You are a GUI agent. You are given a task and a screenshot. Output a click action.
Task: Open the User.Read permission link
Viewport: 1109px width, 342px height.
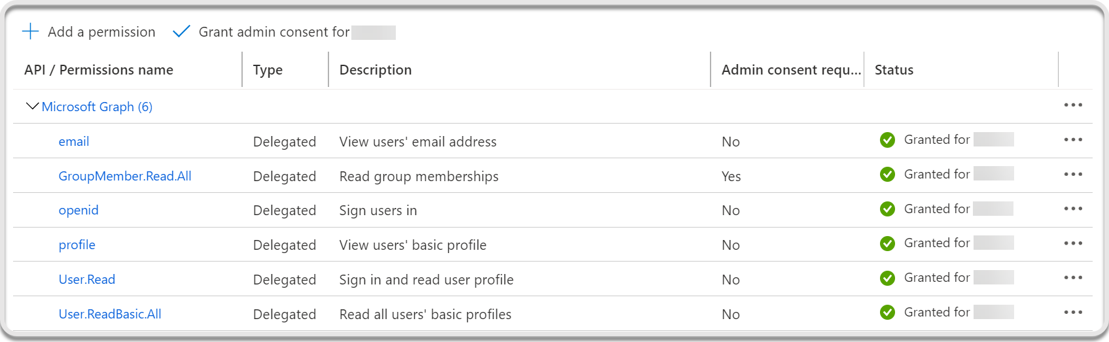87,279
